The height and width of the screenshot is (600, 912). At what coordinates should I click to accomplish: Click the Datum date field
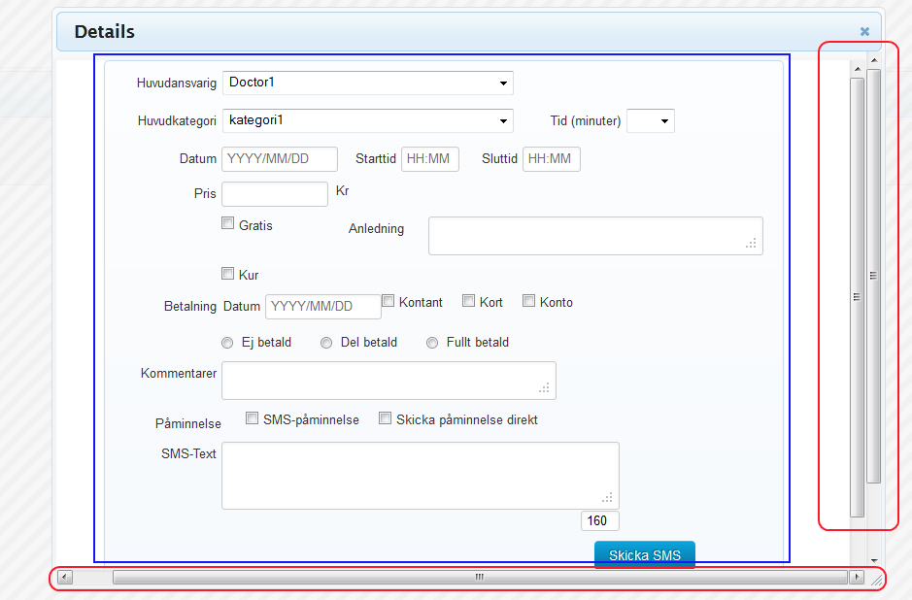(x=279, y=158)
